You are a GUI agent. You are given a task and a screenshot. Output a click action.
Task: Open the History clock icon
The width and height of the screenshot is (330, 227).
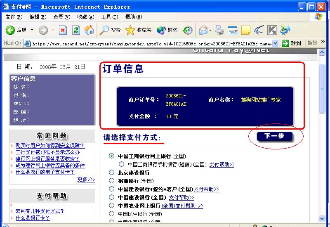[x=188, y=30]
